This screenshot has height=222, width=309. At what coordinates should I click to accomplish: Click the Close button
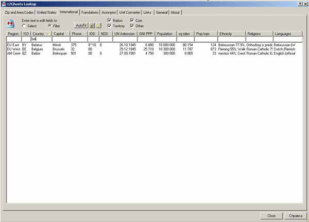click(271, 216)
